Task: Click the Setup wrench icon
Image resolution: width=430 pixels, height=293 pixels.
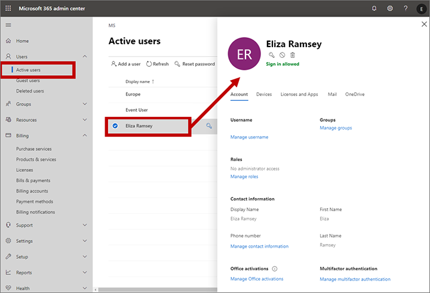Action: click(x=8, y=257)
